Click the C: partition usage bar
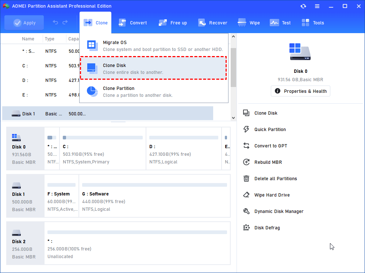Screen dimensions: 365x273 (103, 138)
